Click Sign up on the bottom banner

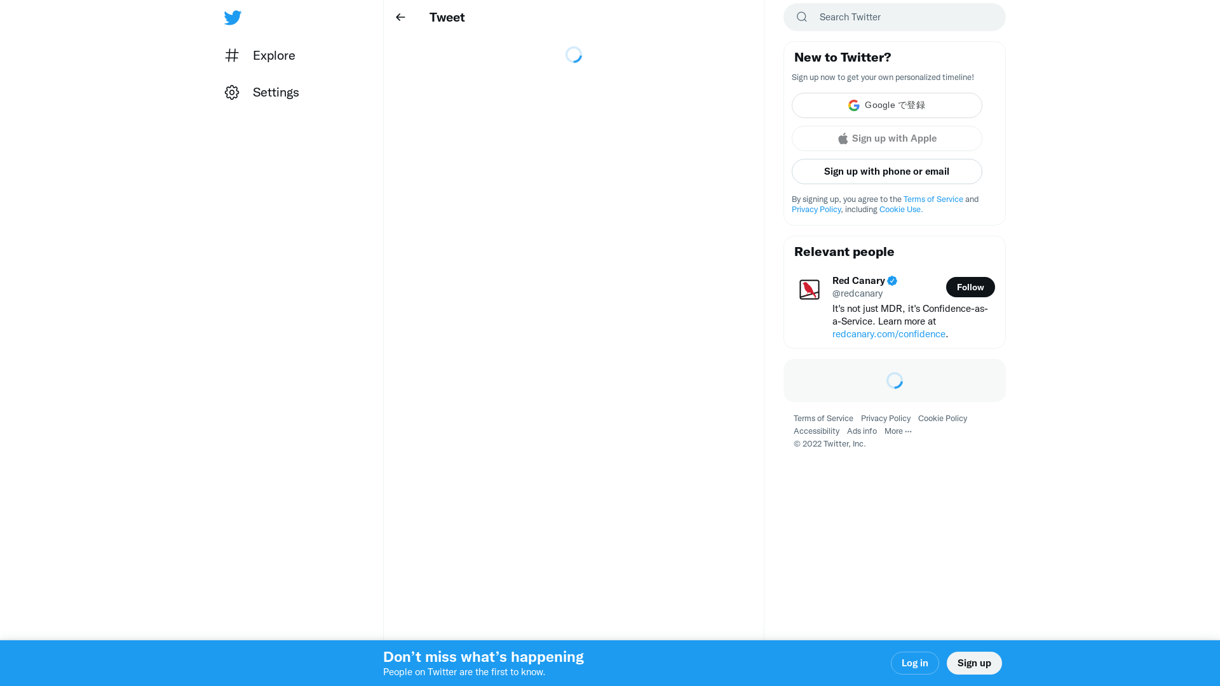tap(973, 663)
